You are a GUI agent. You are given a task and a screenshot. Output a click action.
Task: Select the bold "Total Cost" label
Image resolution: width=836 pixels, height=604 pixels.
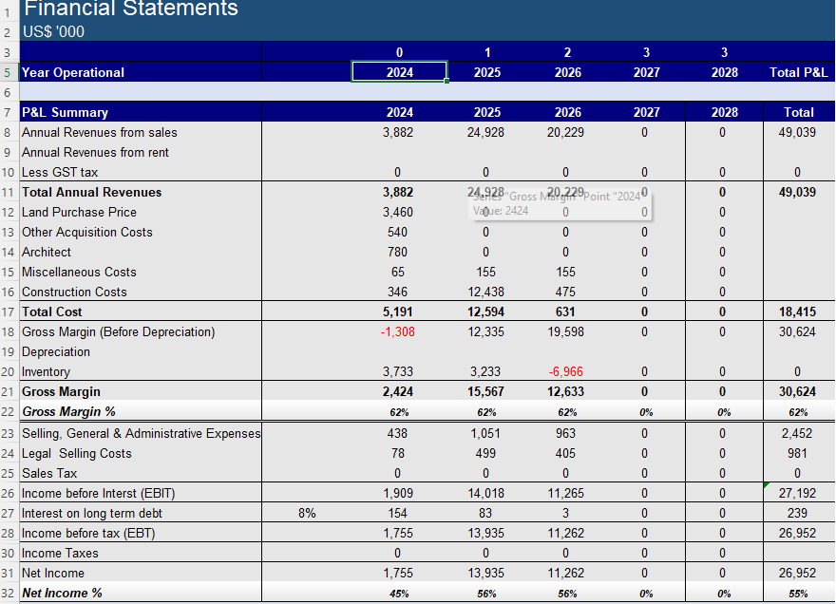click(x=51, y=311)
